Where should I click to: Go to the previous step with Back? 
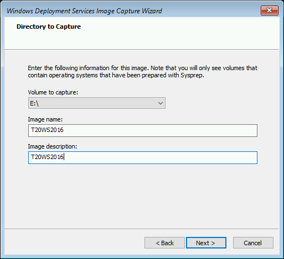(x=164, y=243)
